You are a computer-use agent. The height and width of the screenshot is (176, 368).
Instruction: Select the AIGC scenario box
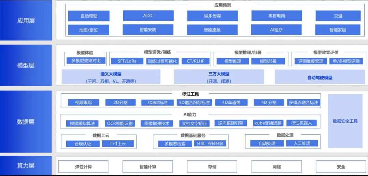[148, 16]
